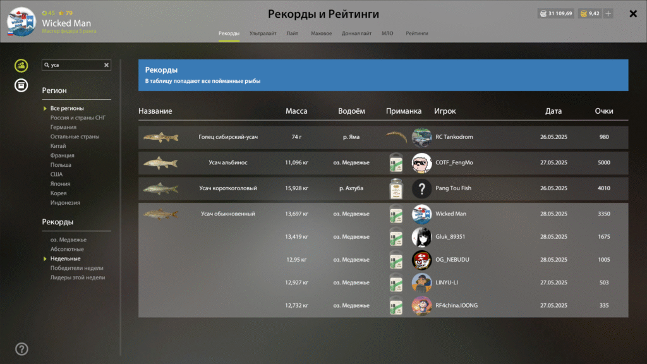
Task: Click the р. Ахтуба waterbody cell
Action: pos(351,188)
